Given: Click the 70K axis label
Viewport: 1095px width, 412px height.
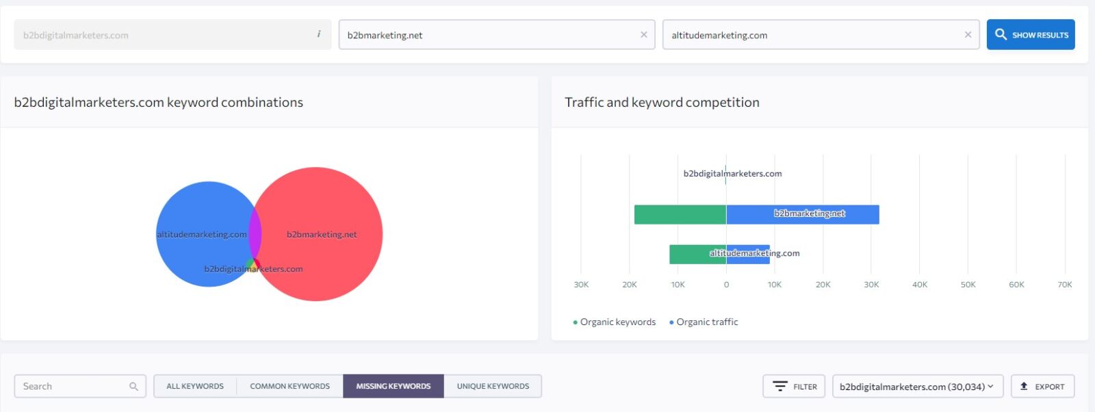Looking at the screenshot, I should click(1065, 285).
